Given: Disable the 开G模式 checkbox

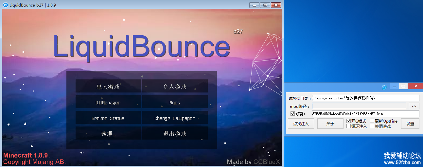Looking at the screenshot, I should pyautogui.click(x=349, y=121).
